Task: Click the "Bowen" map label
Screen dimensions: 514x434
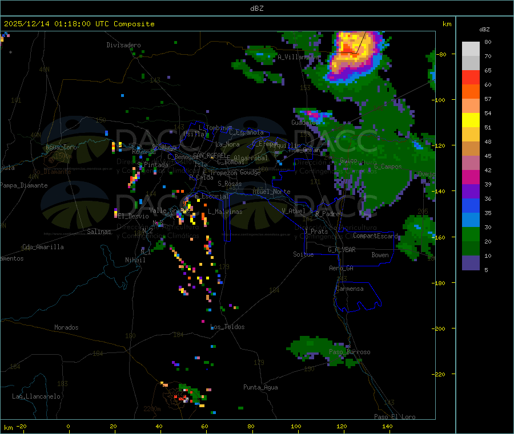Action: pyautogui.click(x=380, y=255)
